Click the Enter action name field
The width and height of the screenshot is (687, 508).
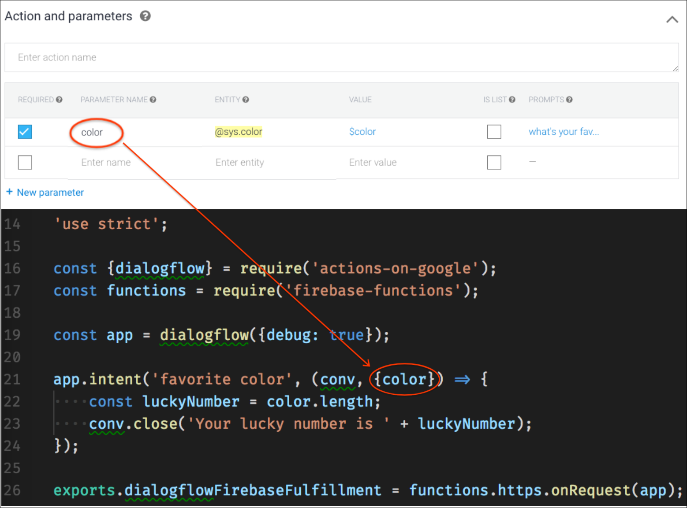tap(176, 57)
